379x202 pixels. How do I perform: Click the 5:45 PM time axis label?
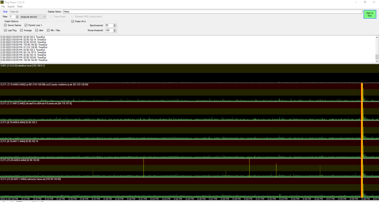coord(189,199)
